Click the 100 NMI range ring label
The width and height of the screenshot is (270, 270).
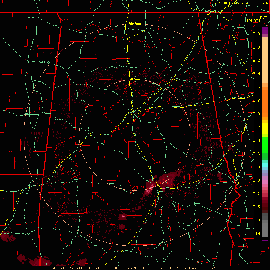[135, 24]
